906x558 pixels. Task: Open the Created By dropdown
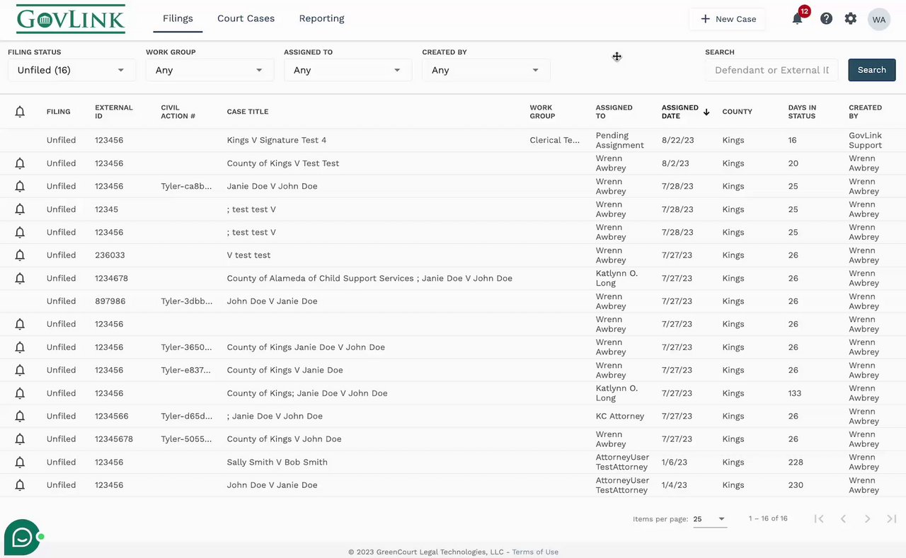486,70
